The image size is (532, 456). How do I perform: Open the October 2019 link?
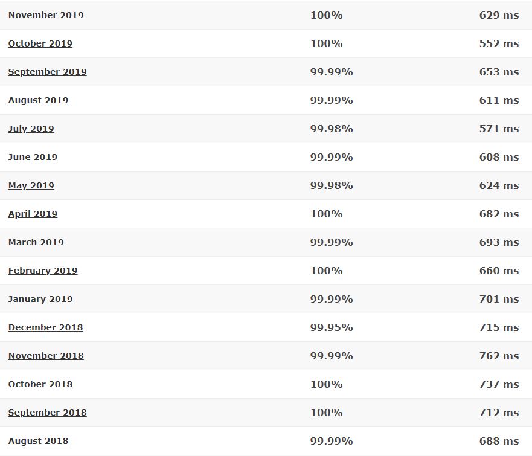coord(40,43)
